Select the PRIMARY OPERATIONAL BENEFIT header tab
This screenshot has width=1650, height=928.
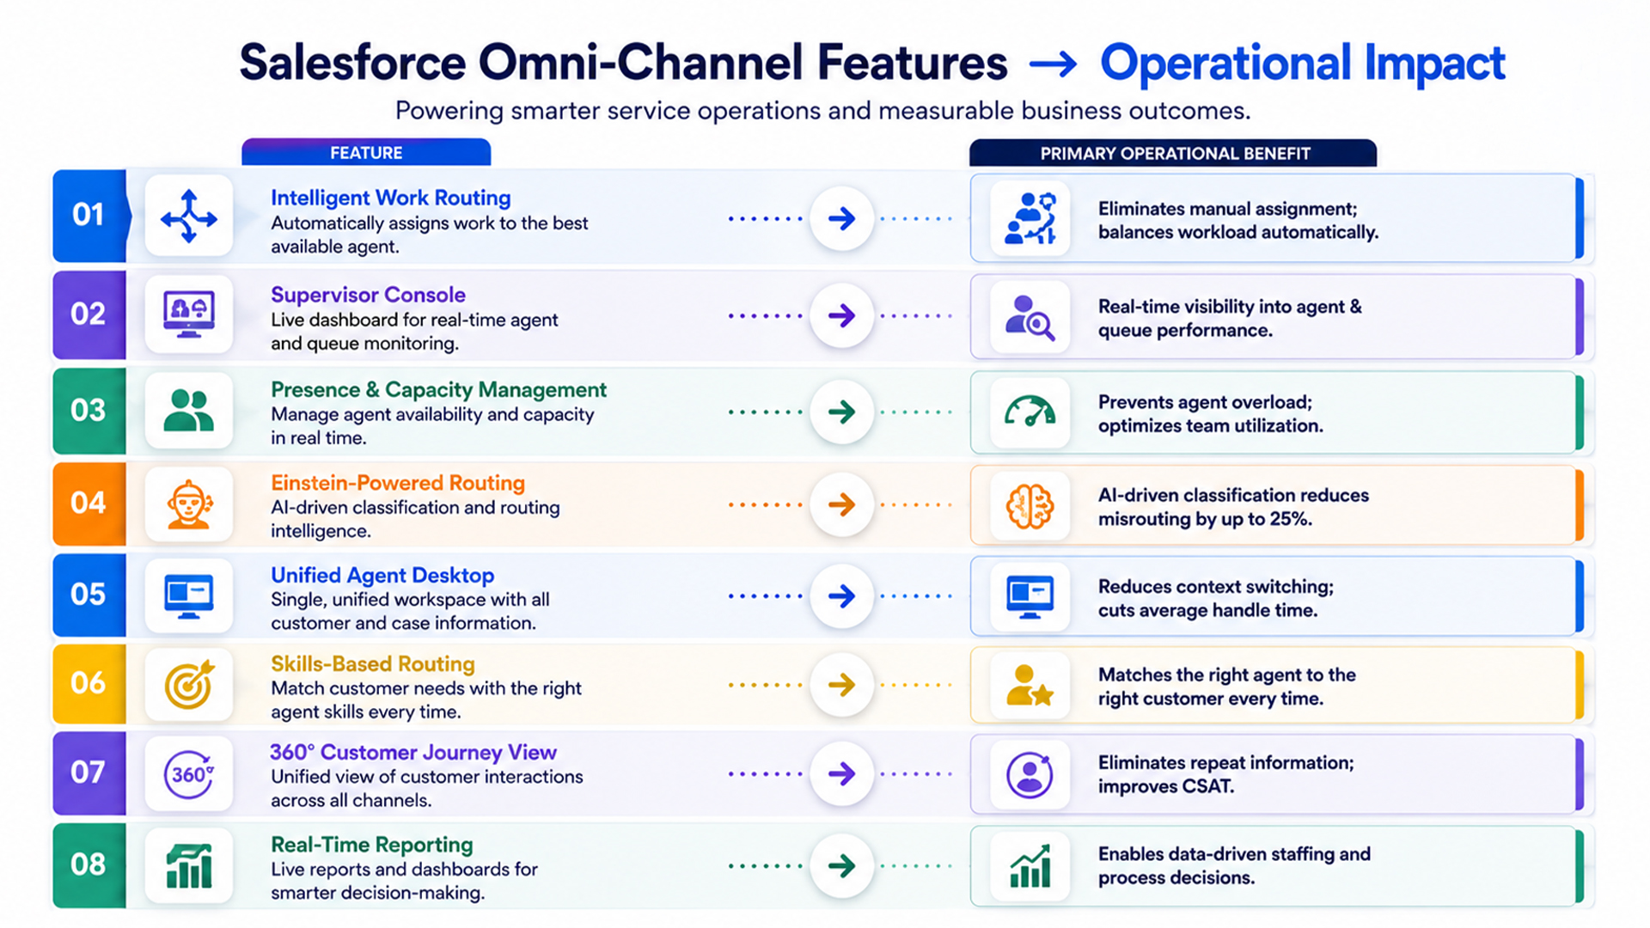[x=1173, y=153]
